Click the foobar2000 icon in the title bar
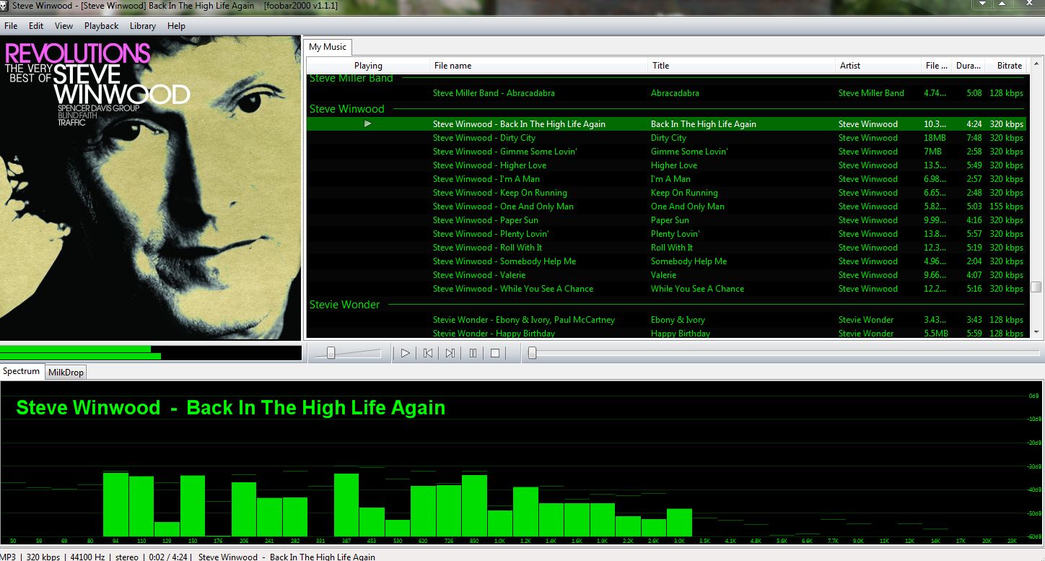Image resolution: width=1045 pixels, height=561 pixels. pyautogui.click(x=5, y=6)
